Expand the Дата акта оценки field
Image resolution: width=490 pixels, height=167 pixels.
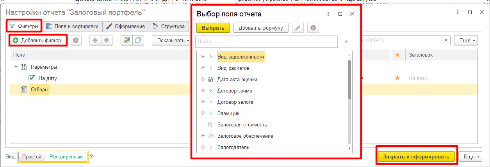pyautogui.click(x=203, y=79)
